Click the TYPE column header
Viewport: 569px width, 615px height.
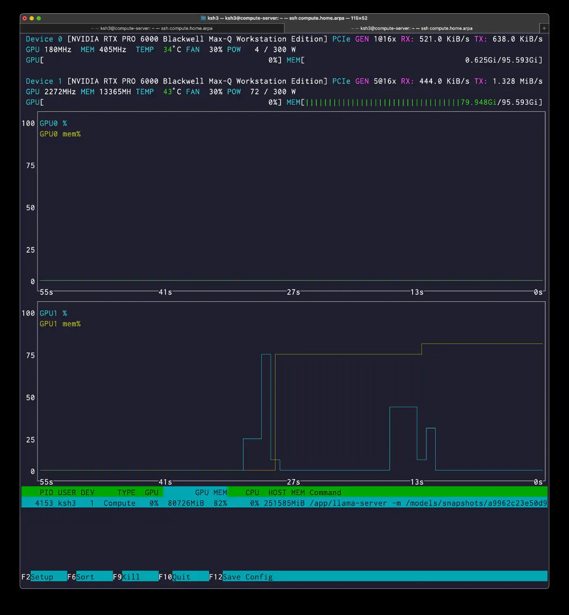(126, 492)
